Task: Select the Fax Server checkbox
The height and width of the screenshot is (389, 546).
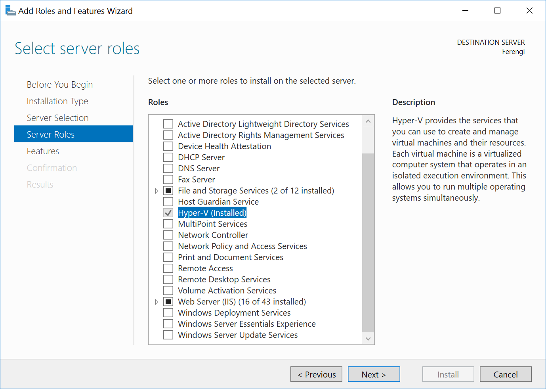Action: point(168,180)
